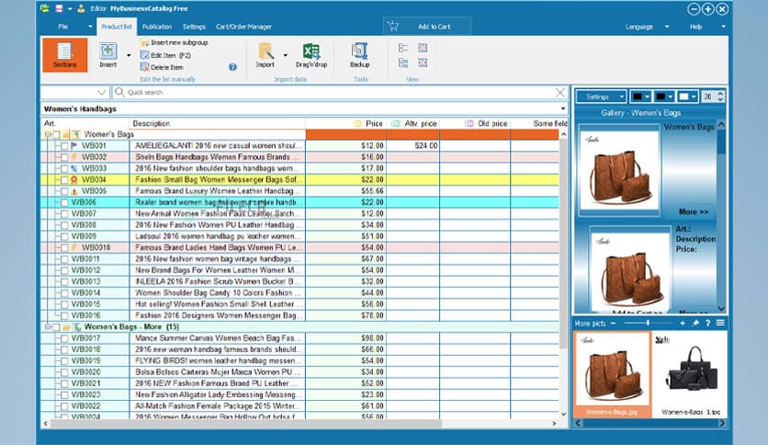Image resolution: width=768 pixels, height=445 pixels.
Task: Tick the checkbox for WB0017
Action: point(64,338)
